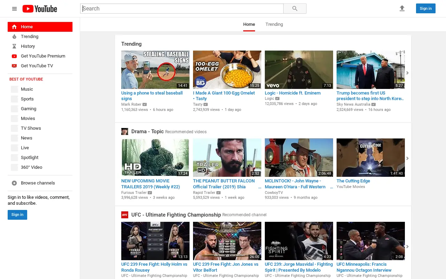Open UFC - Ultimate Fighting Championship heading
Screen dimensions: 446x279
point(176,215)
